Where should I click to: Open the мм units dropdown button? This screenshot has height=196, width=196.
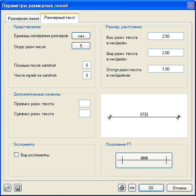(x=81, y=36)
